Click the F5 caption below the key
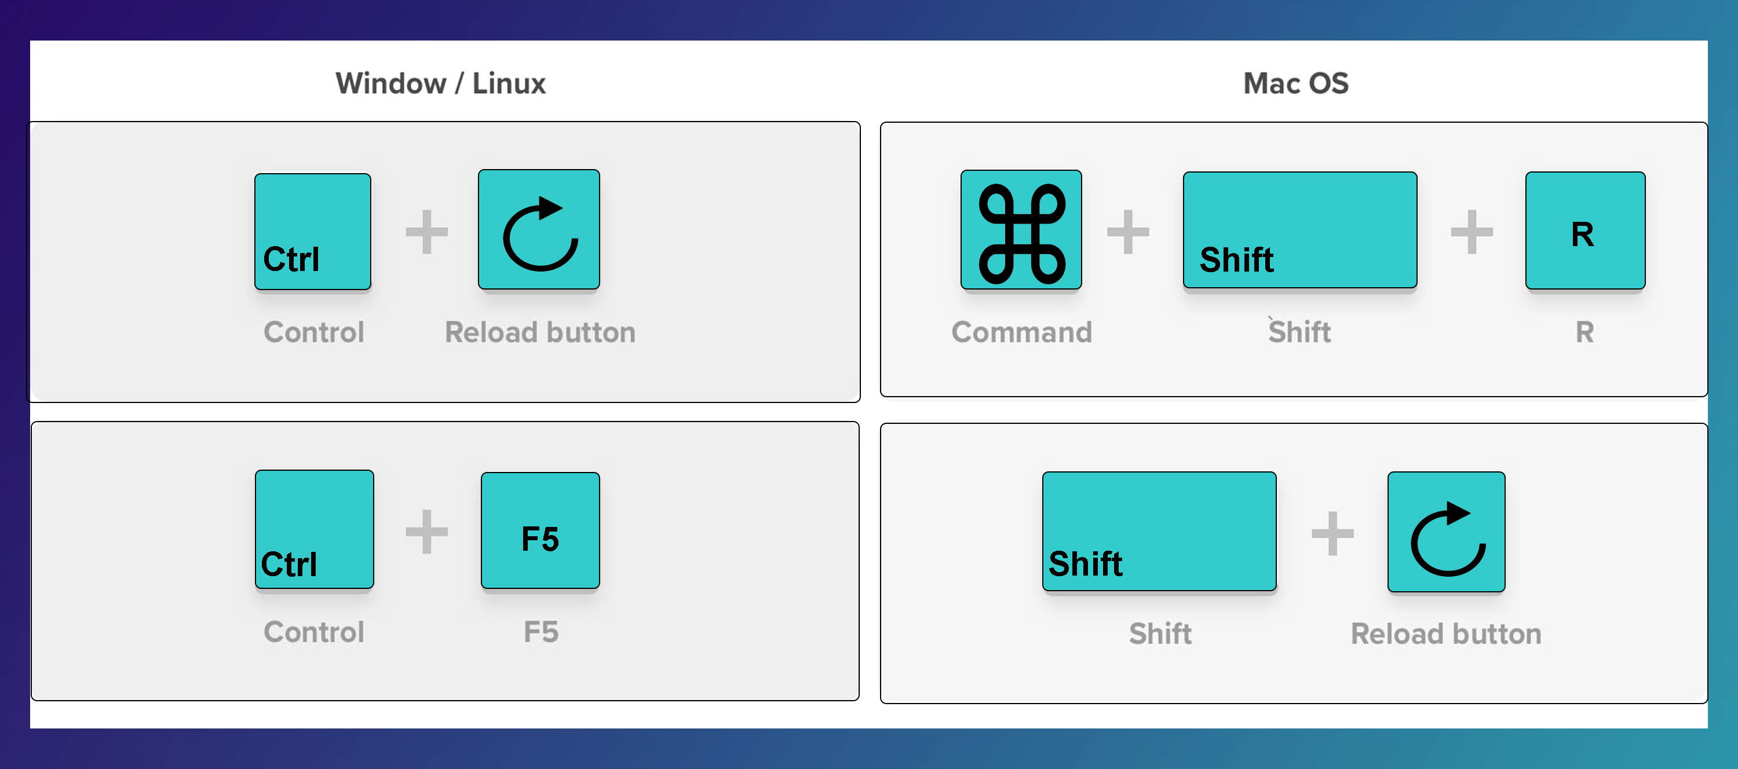 click(x=541, y=632)
